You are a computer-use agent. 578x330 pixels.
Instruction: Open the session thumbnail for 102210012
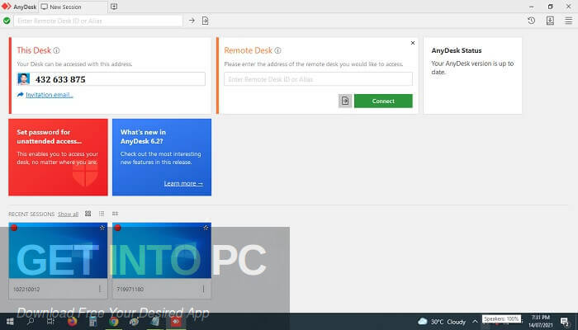(x=59, y=251)
